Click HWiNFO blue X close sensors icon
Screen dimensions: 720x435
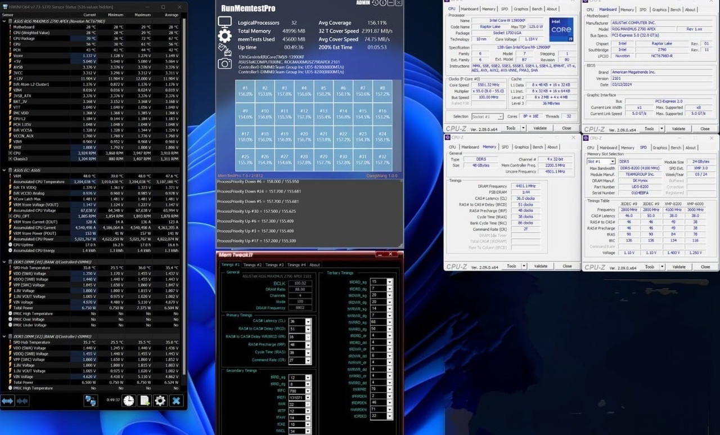(176, 401)
